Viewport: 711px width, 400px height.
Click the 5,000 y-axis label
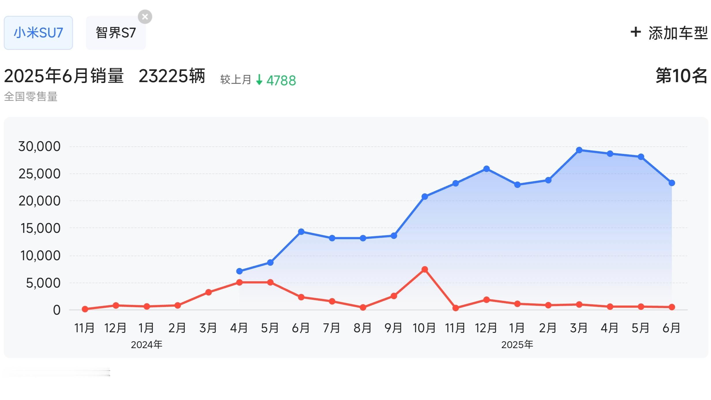point(43,283)
